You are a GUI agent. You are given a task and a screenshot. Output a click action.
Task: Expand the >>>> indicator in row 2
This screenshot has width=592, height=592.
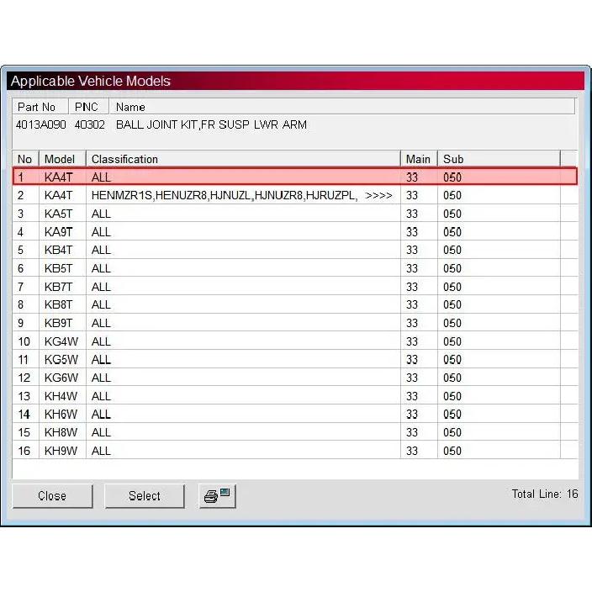(x=378, y=196)
